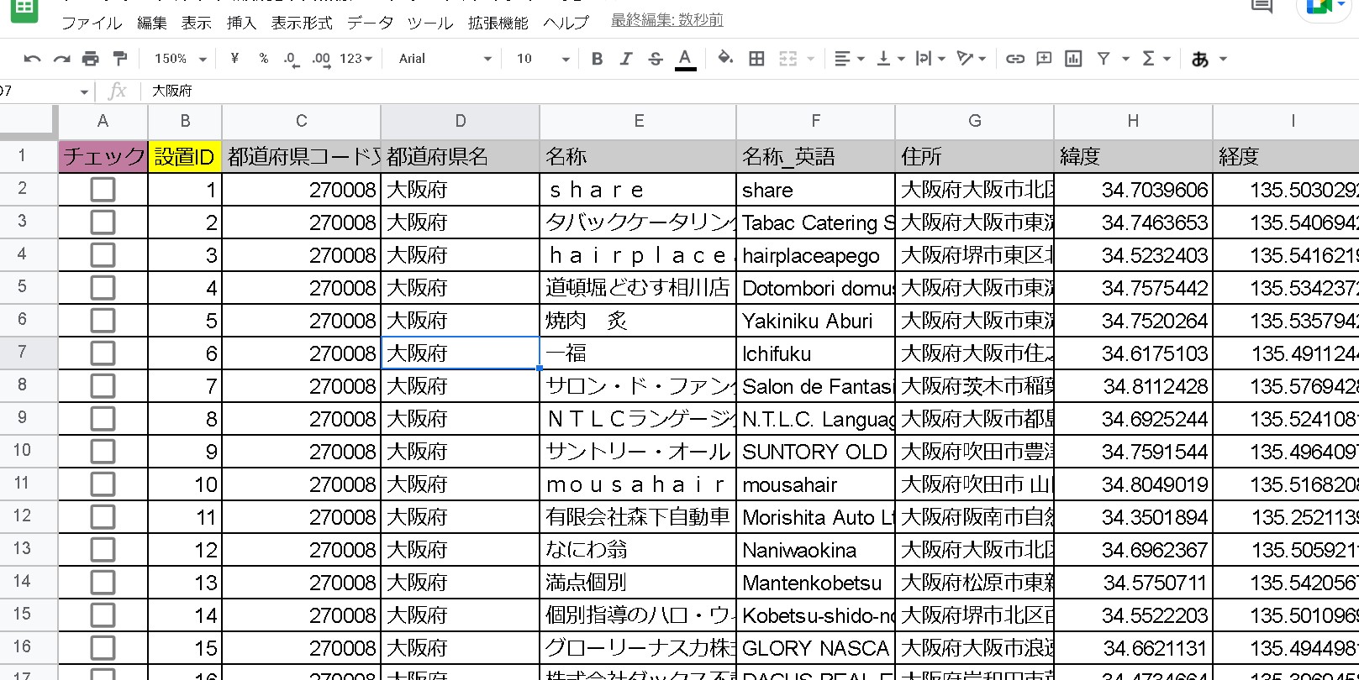Check the checkbox for SUNTORY OLD row
Viewport: 1359px width, 680px height.
(x=103, y=452)
